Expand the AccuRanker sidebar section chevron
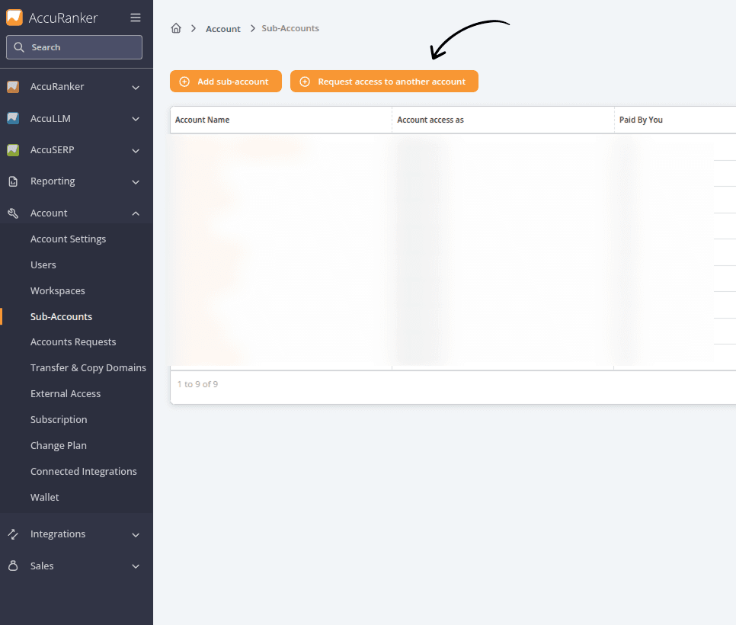Image resolution: width=736 pixels, height=625 pixels. point(136,88)
